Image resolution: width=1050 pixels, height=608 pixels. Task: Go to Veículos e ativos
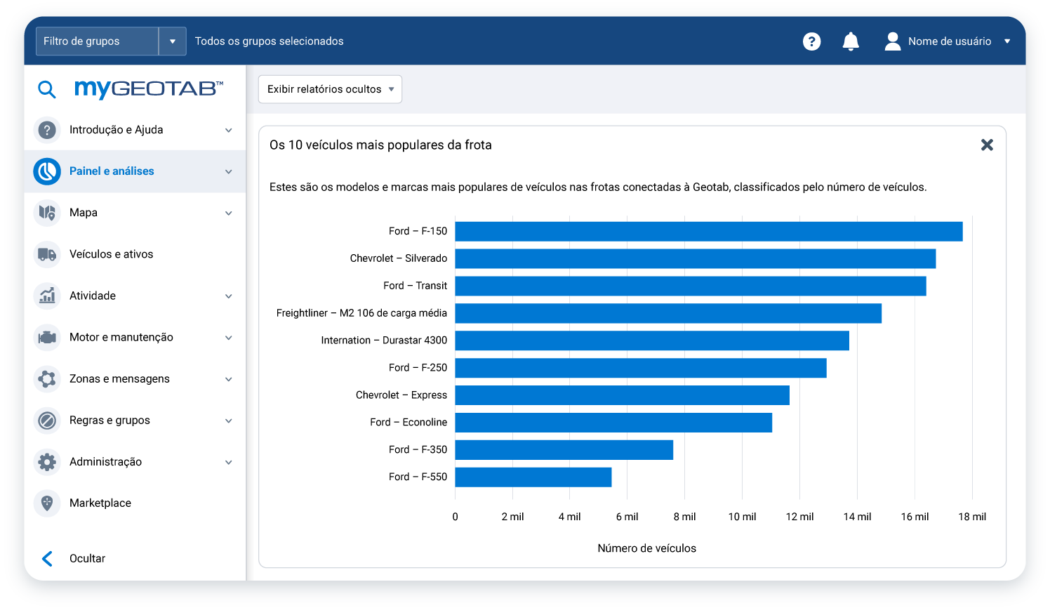click(x=135, y=254)
